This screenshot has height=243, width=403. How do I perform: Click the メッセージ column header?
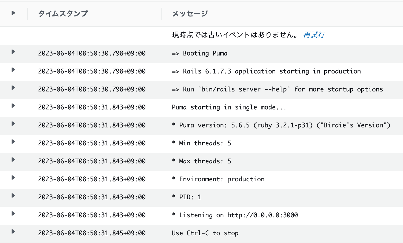coord(189,13)
